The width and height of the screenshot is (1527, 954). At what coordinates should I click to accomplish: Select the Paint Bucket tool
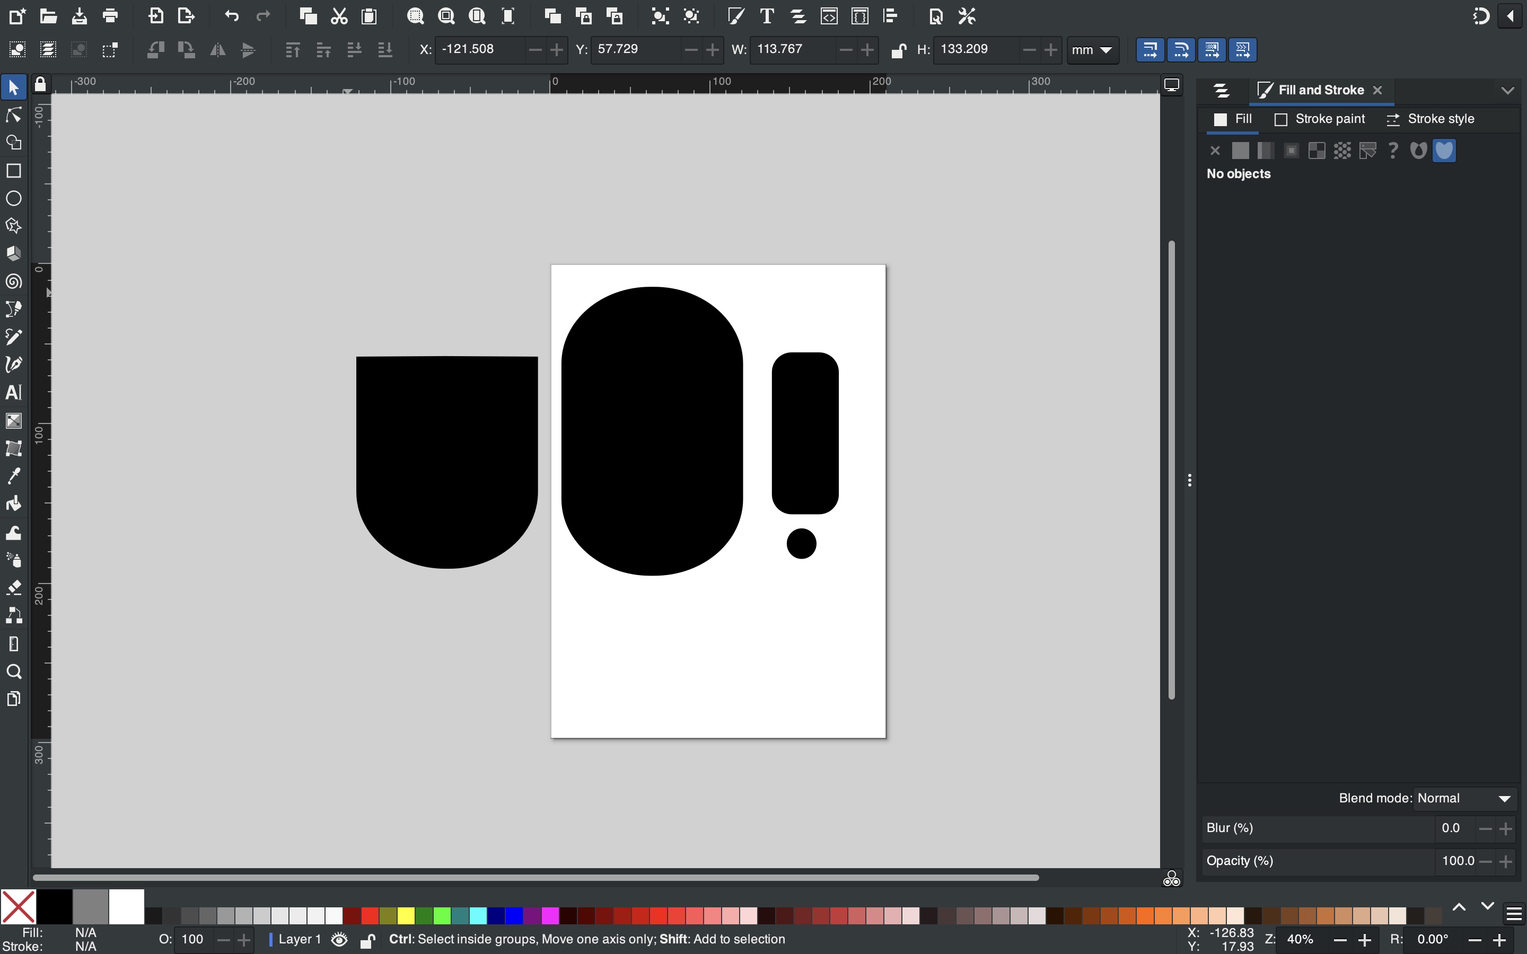click(x=13, y=503)
